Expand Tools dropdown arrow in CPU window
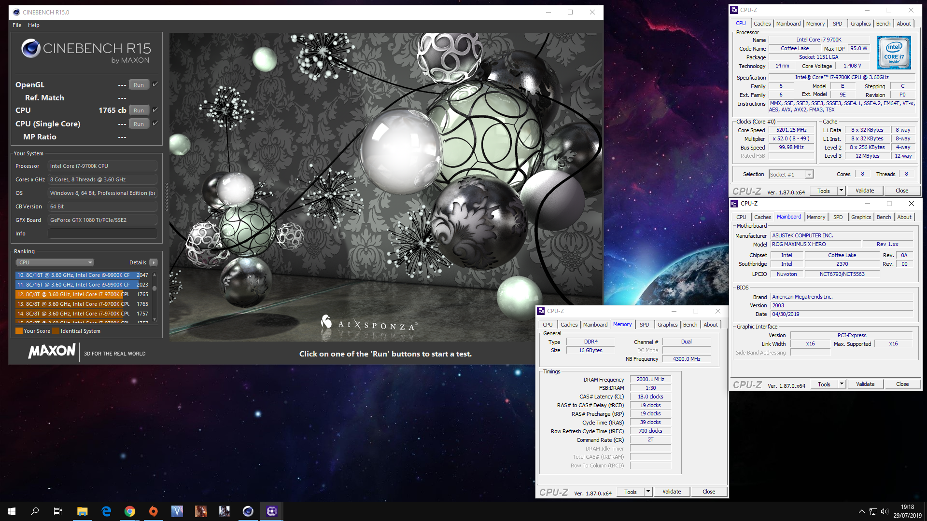The image size is (927, 521). [841, 191]
